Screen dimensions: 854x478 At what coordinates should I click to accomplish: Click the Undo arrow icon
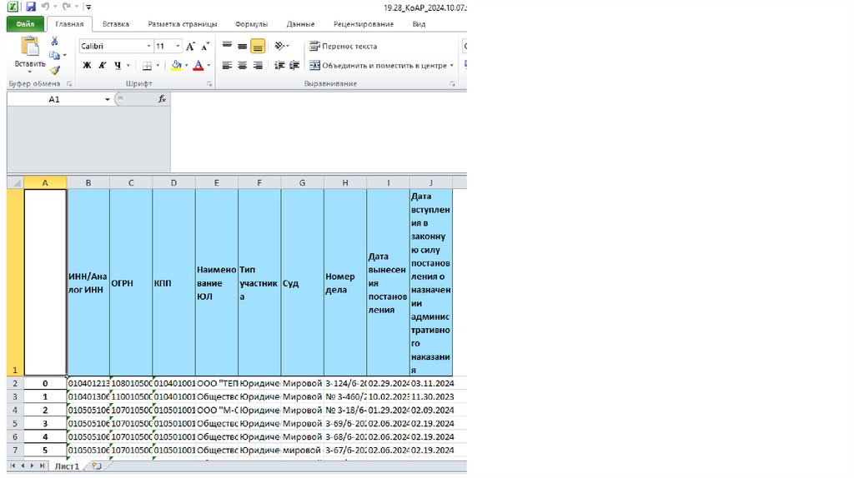(46, 7)
